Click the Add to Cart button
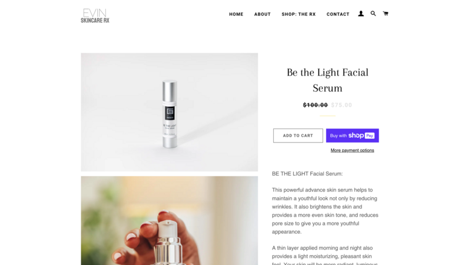Screen dimensions: 471x265 coord(298,135)
